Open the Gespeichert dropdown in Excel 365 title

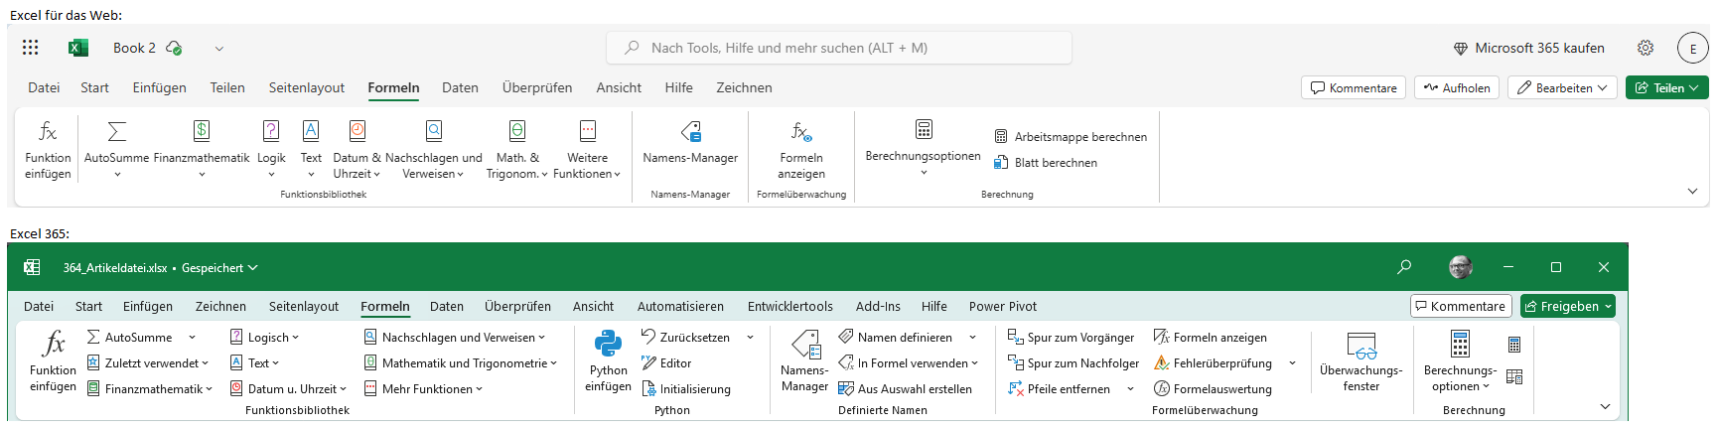point(219,268)
